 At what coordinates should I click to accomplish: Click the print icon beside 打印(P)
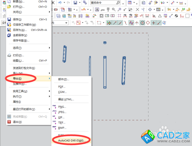click(9, 55)
